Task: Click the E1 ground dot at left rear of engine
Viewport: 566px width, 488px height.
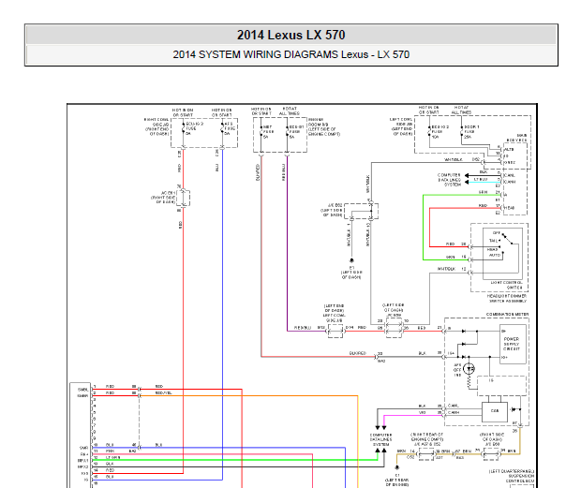Action: 397,467
